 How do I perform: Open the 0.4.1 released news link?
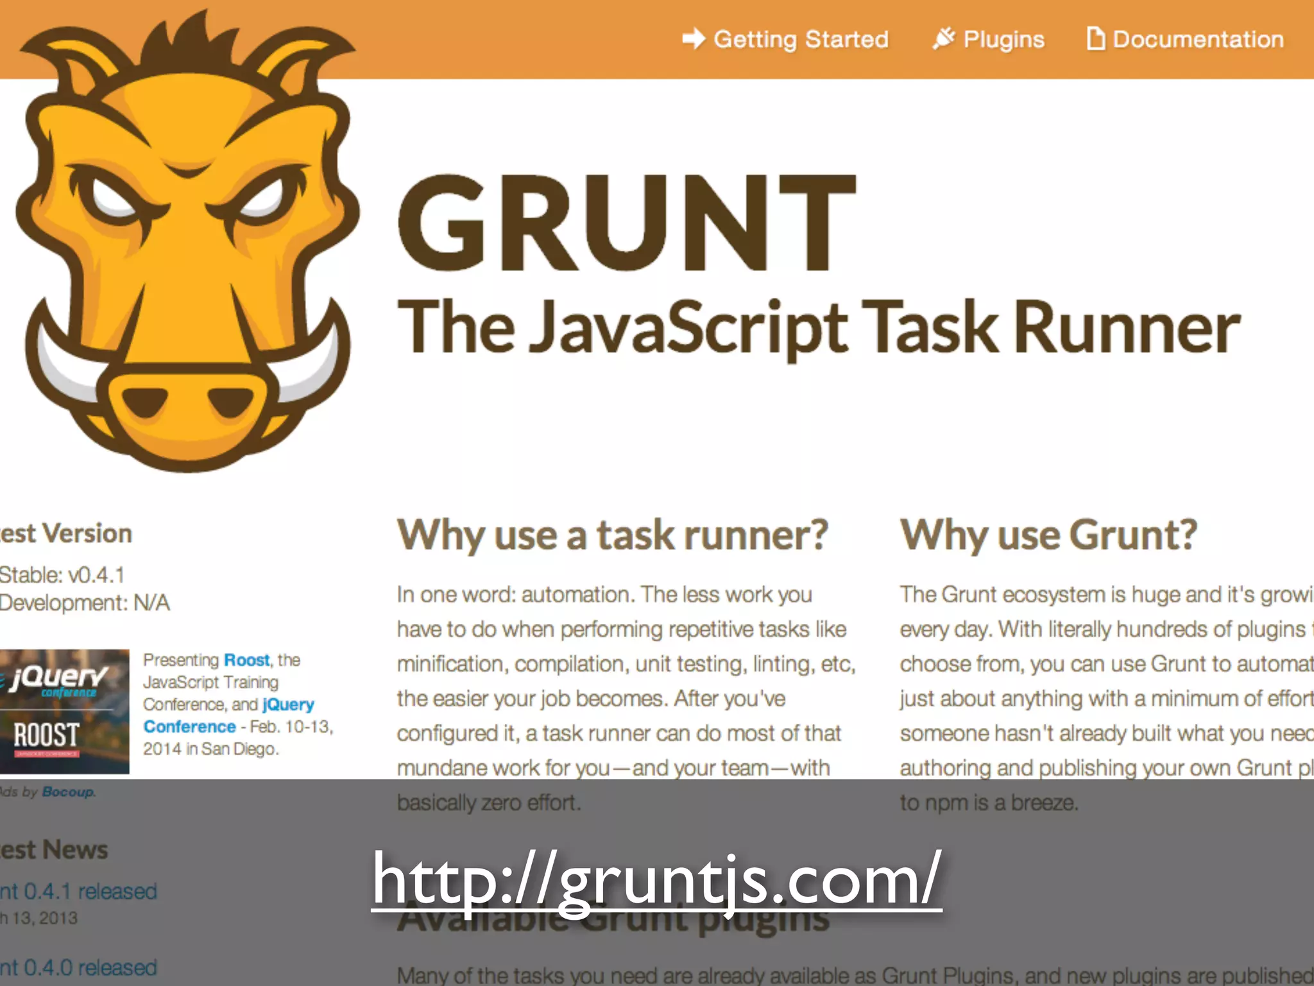(78, 892)
